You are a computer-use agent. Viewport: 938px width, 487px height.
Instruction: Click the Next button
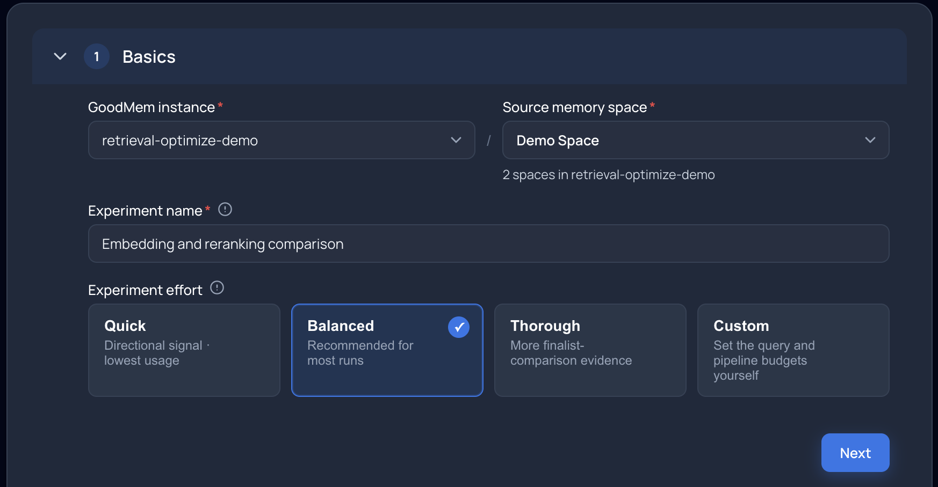[855, 453]
